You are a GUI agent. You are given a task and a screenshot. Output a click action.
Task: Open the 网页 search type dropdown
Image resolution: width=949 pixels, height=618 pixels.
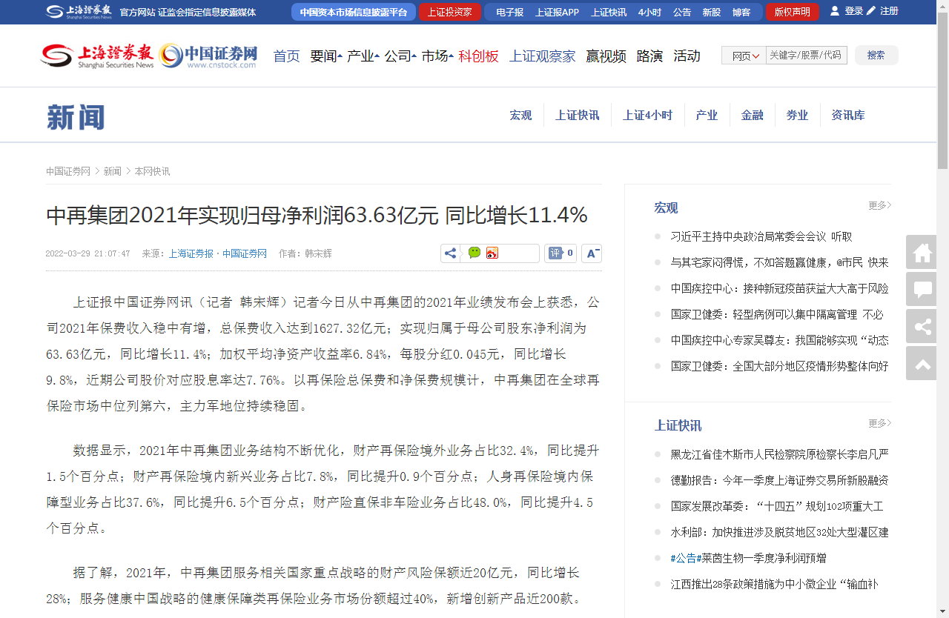pyautogui.click(x=744, y=56)
